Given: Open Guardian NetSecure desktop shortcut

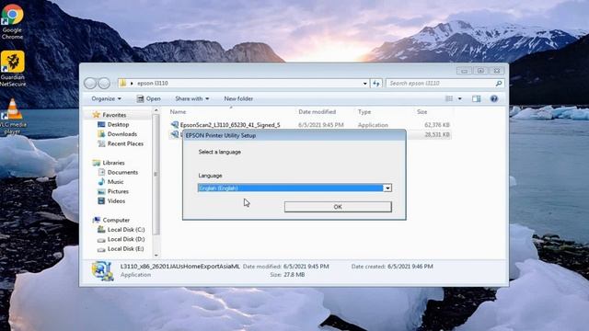Looking at the screenshot, I should [12, 69].
